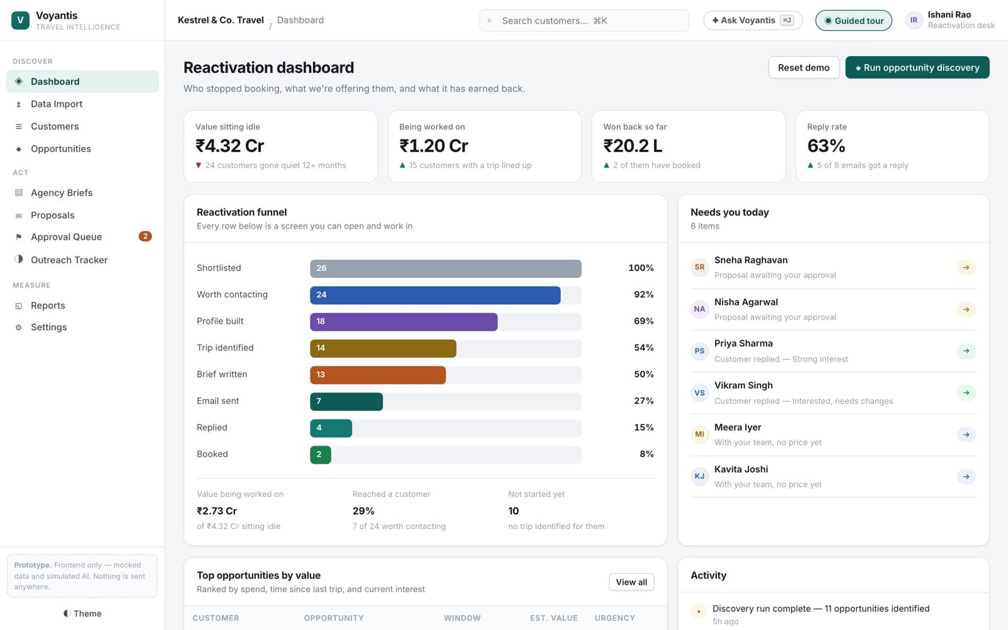Click the Profile built funnel bar
1008x630 pixels.
coord(403,321)
